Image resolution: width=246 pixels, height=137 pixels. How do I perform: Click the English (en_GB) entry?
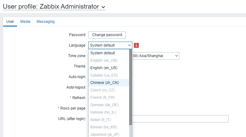(104, 60)
